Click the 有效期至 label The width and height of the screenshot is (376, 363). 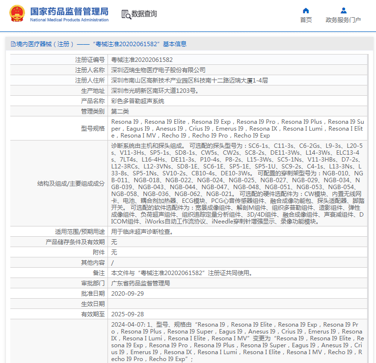pos(93,314)
